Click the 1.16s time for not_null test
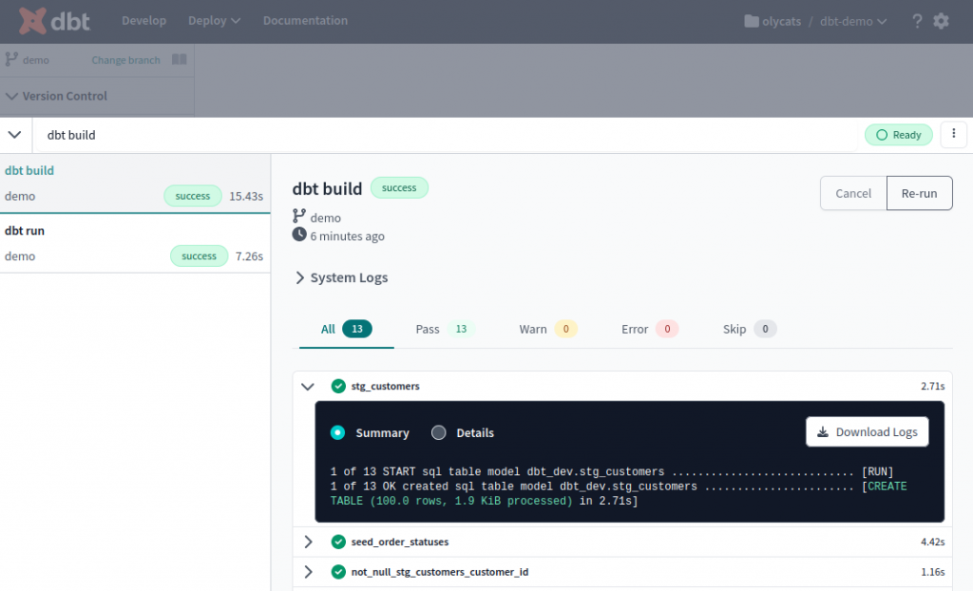The height and width of the screenshot is (591, 973). (933, 572)
